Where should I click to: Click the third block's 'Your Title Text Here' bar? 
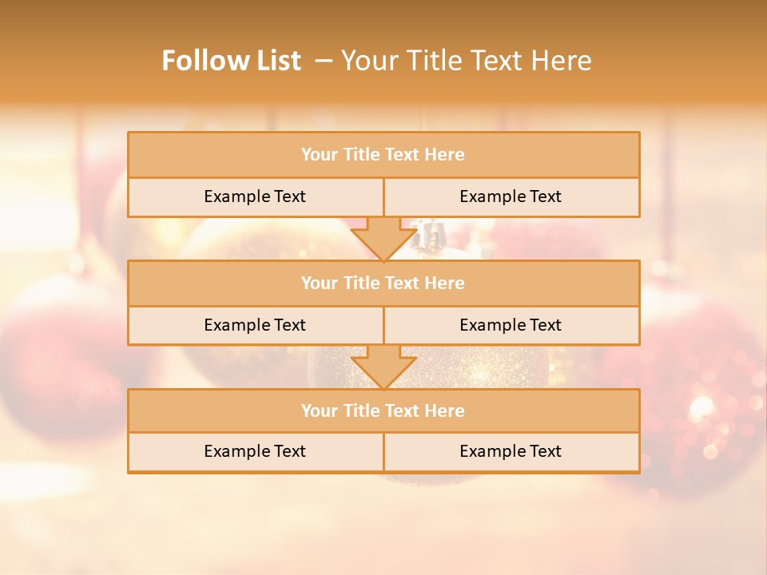(383, 410)
